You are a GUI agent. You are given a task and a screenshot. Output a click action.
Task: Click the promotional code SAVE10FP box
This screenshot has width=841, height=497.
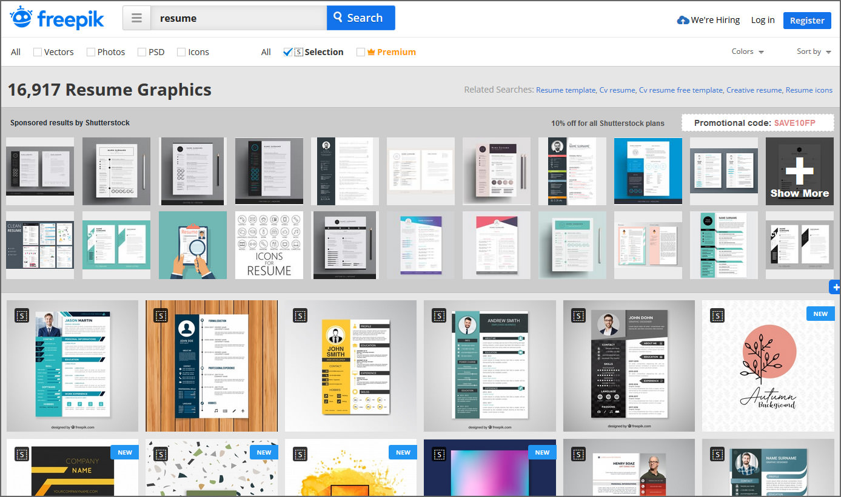pyautogui.click(x=757, y=123)
